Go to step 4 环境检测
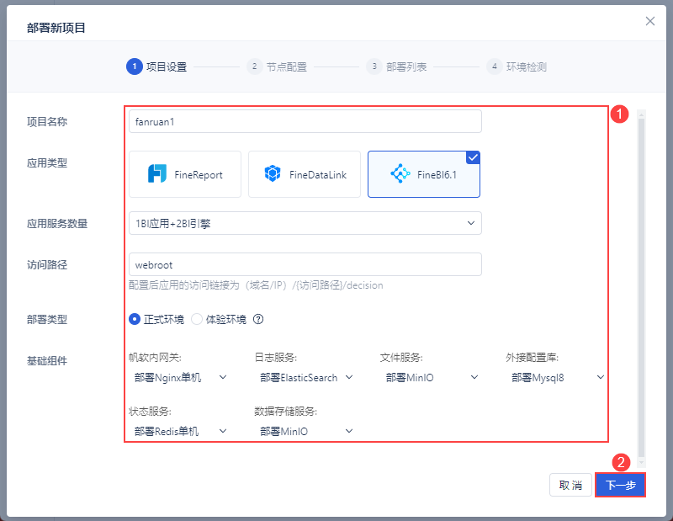The width and height of the screenshot is (673, 521). click(517, 66)
